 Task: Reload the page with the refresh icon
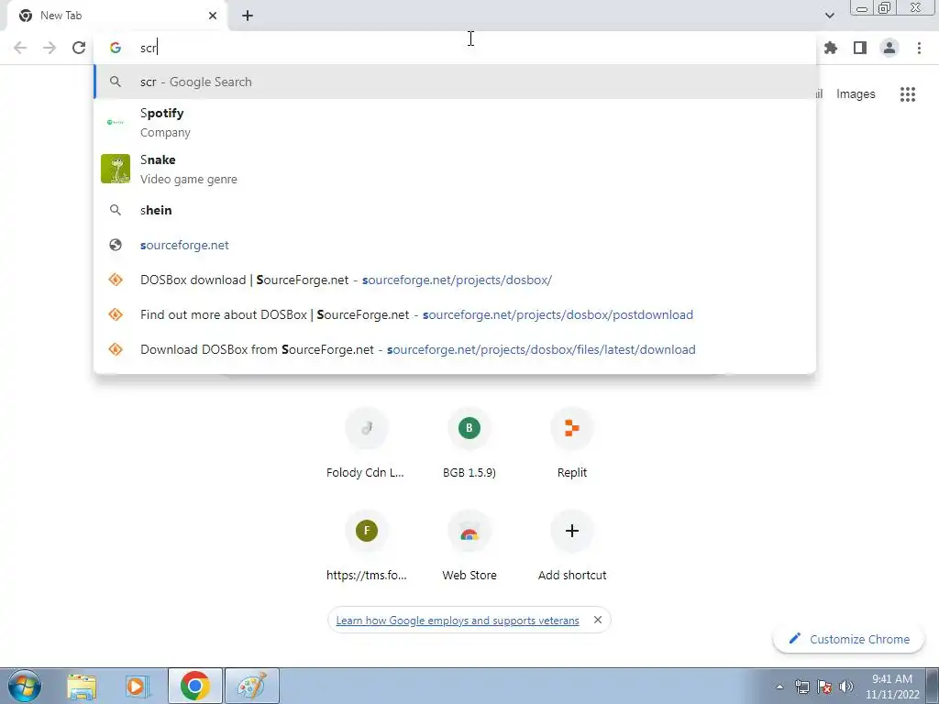(x=79, y=48)
